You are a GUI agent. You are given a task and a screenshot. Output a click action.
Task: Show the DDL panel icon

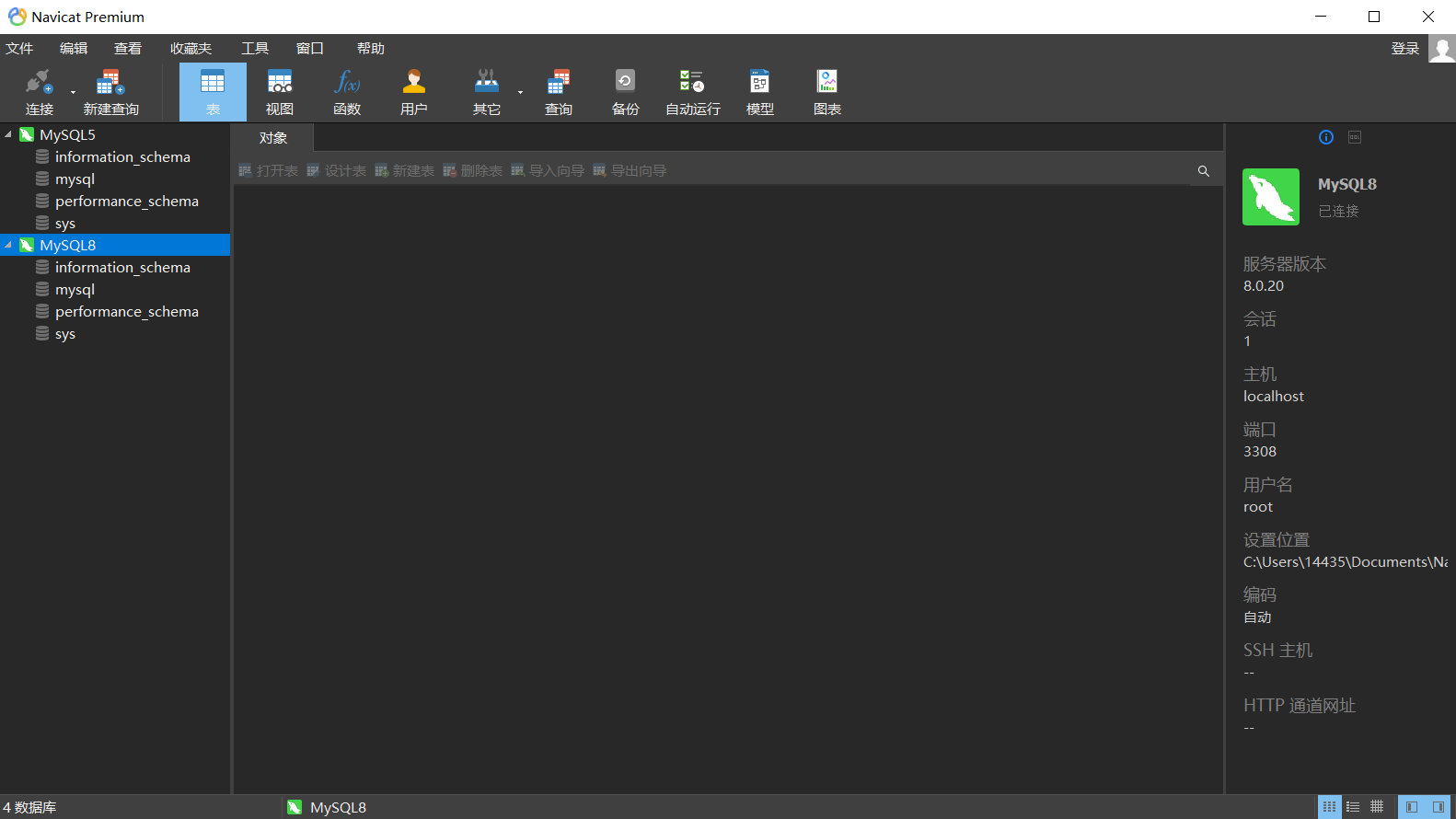pyautogui.click(x=1355, y=137)
